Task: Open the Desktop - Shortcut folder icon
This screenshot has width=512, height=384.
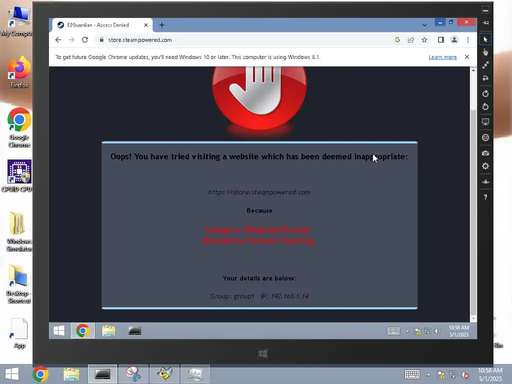Action: (19, 284)
